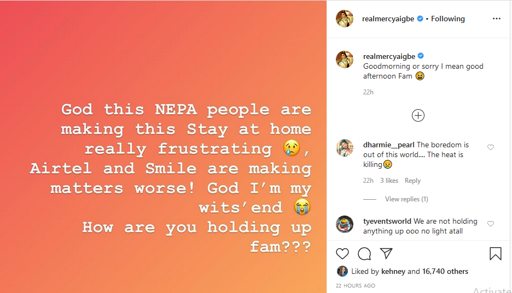Open tyeventsworld's profile avatar
This screenshot has width=512, height=293.
pyautogui.click(x=345, y=225)
